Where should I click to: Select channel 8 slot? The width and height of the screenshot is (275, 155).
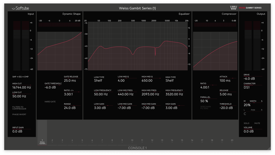pyautogui.click(x=112, y=140)
